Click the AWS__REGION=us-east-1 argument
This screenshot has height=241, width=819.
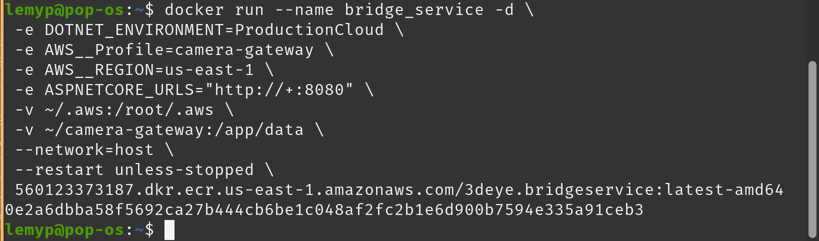pyautogui.click(x=149, y=70)
